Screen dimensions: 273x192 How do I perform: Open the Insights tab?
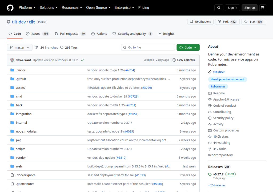(x=166, y=34)
